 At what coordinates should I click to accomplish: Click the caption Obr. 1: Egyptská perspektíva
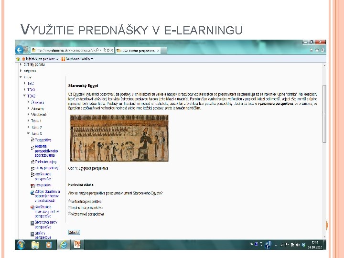tap(88, 168)
